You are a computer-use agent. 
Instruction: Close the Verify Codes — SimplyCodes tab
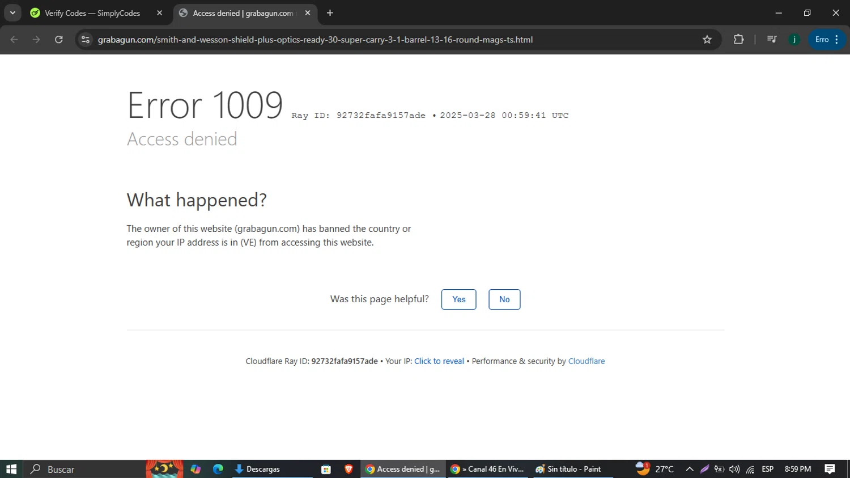(x=159, y=13)
